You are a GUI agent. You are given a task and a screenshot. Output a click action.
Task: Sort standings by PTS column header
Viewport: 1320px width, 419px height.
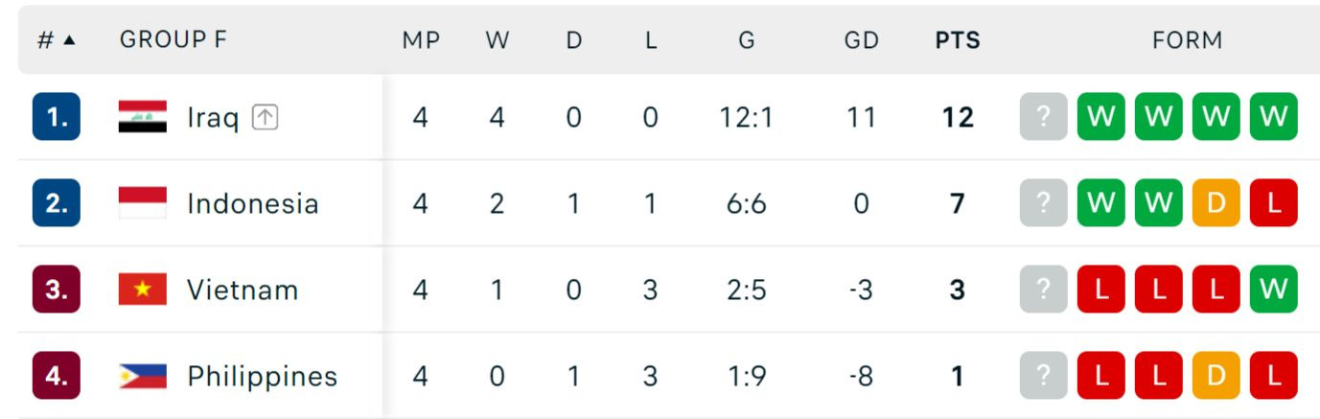coord(957,40)
